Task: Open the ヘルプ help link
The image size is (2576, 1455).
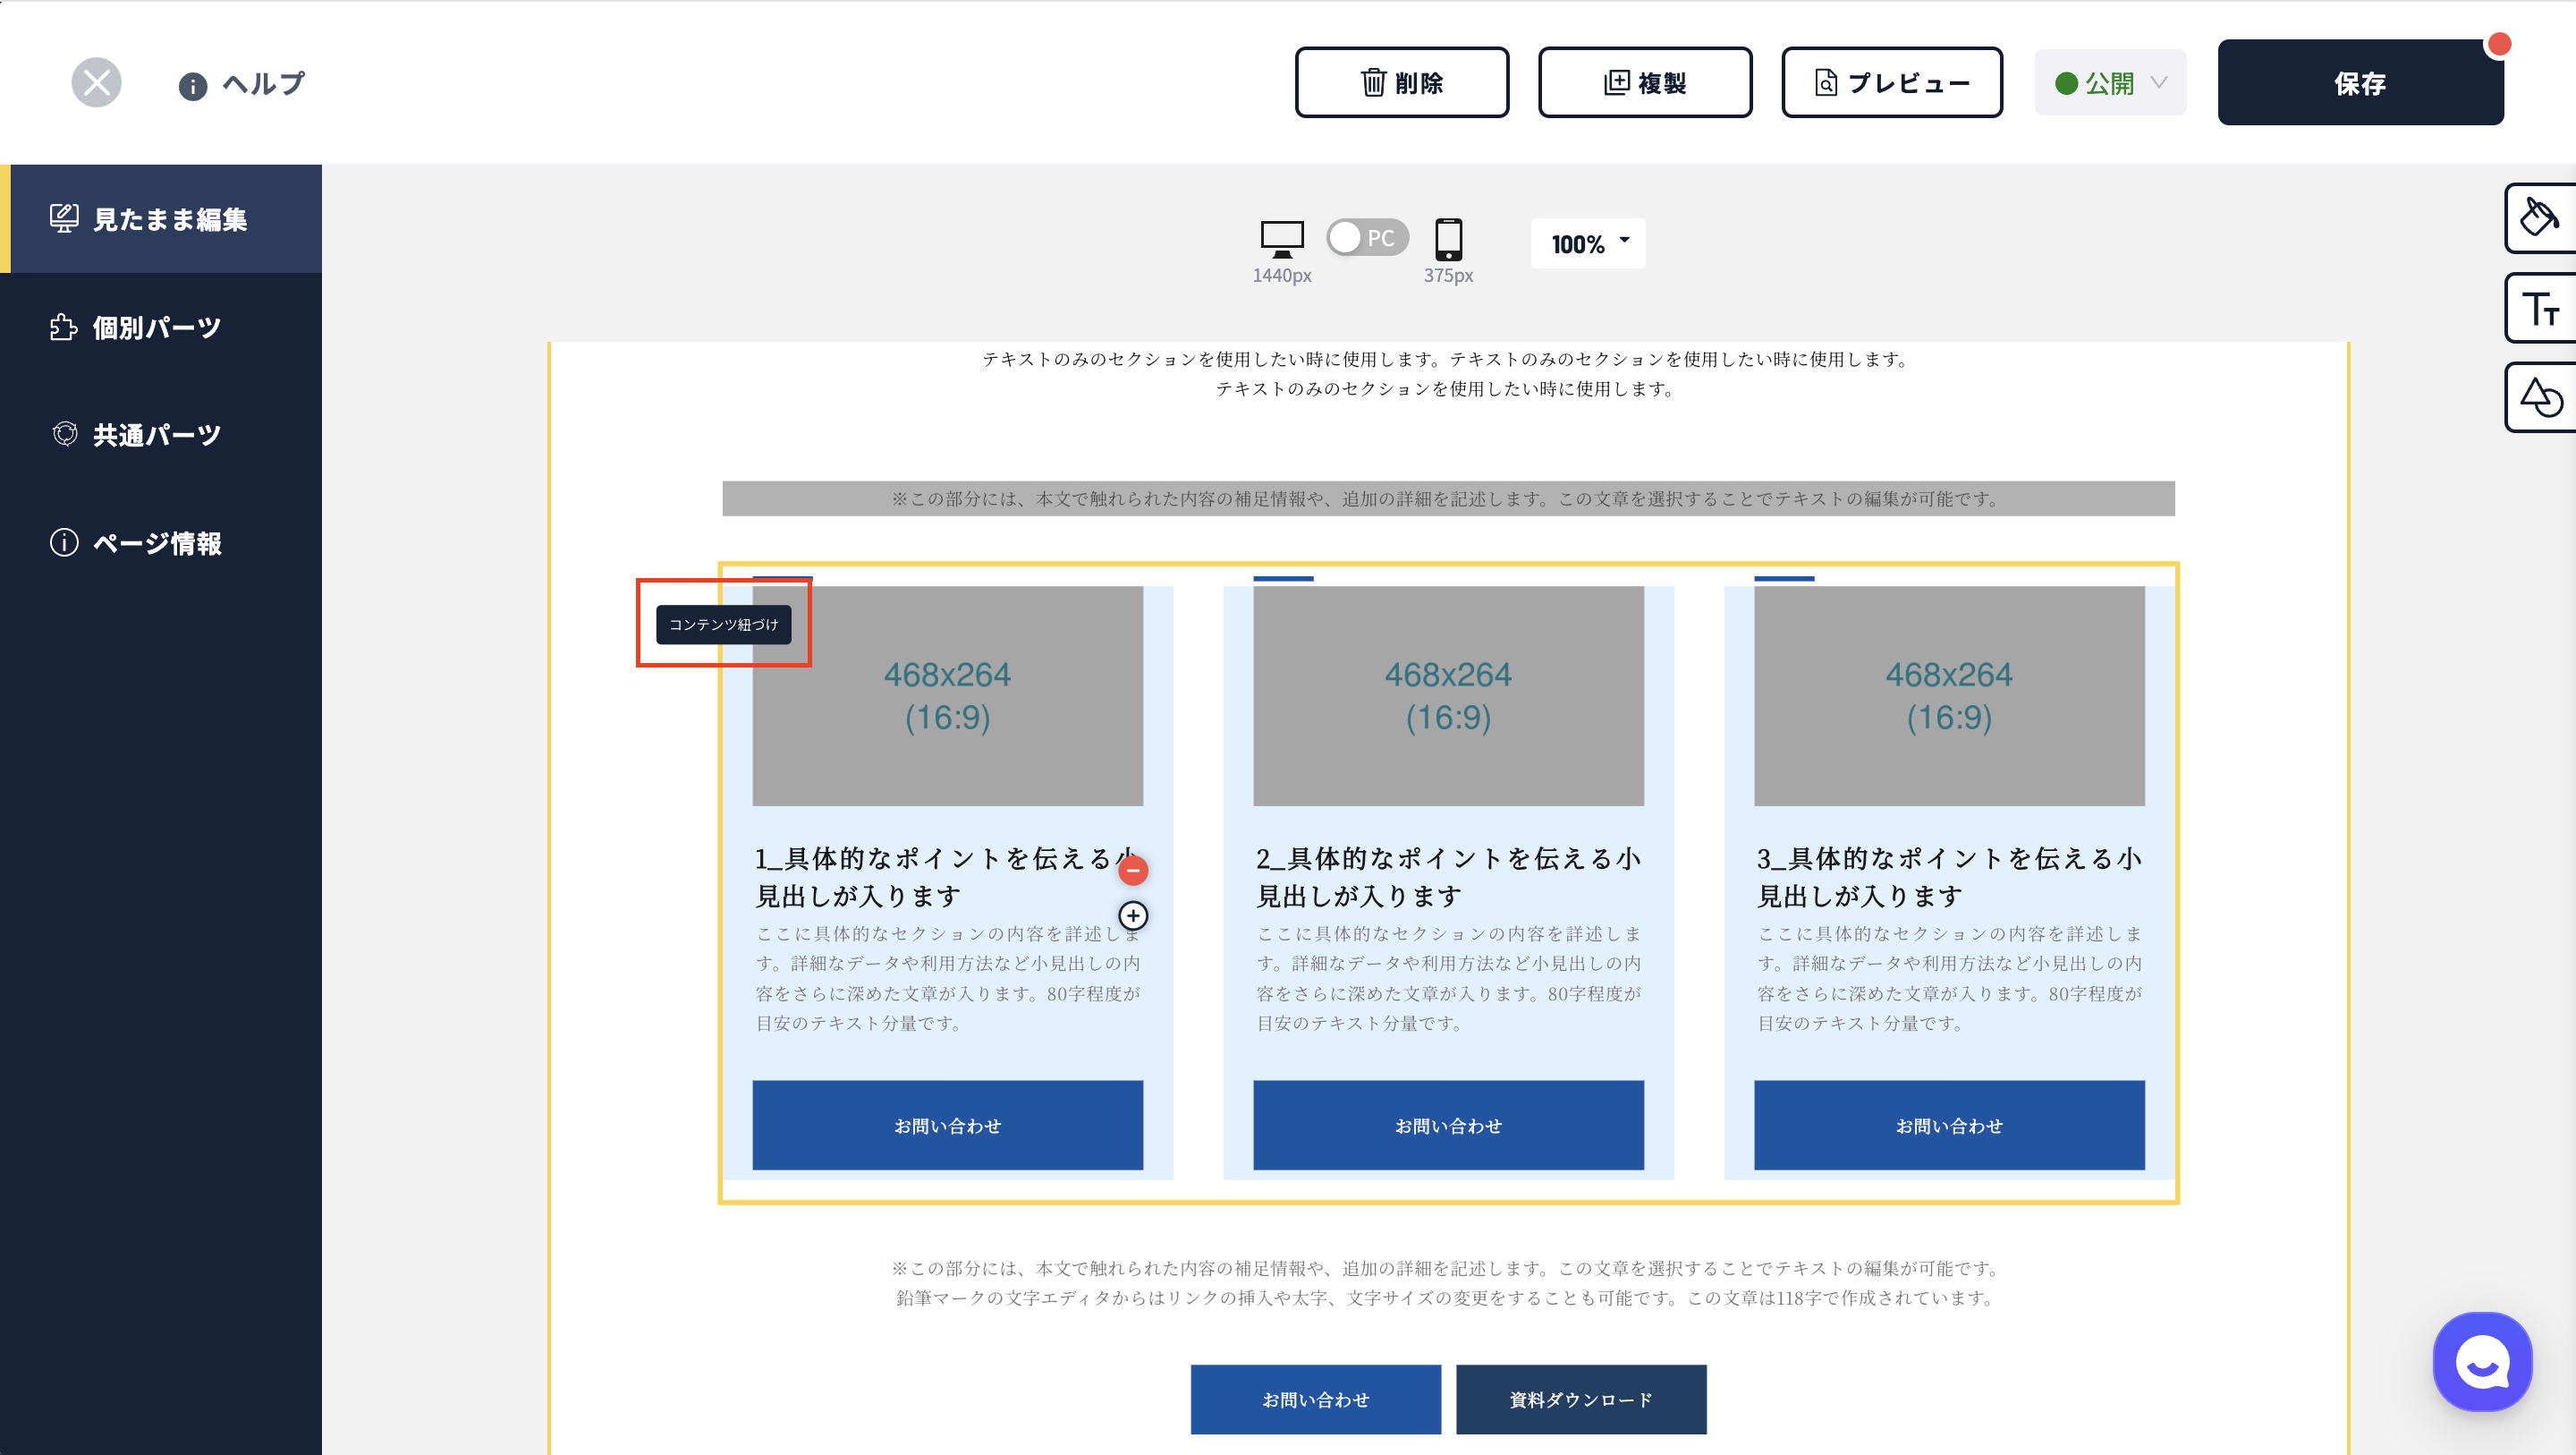Action: click(x=242, y=84)
